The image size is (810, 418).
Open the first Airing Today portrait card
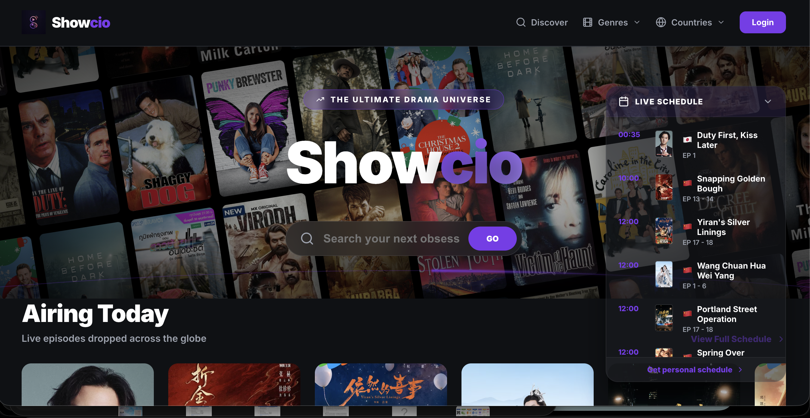click(88, 385)
